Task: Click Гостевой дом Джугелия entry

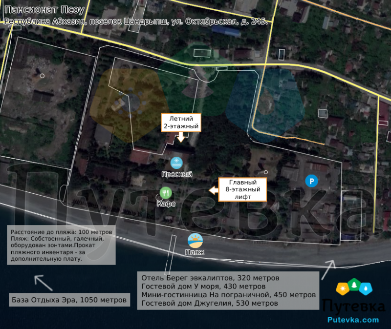Action: pos(210,303)
